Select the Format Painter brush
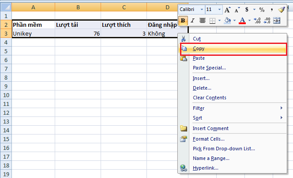Viewport: 293px width, 178px height. tap(282, 9)
